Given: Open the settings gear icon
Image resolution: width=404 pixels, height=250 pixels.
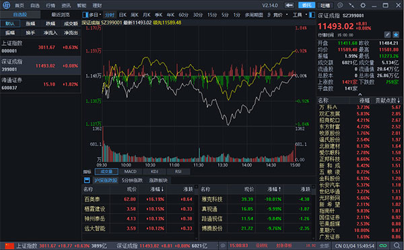Looking at the screenshot, I should coord(363,5).
